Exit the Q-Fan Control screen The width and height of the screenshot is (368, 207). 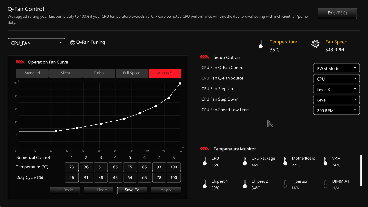(337, 13)
